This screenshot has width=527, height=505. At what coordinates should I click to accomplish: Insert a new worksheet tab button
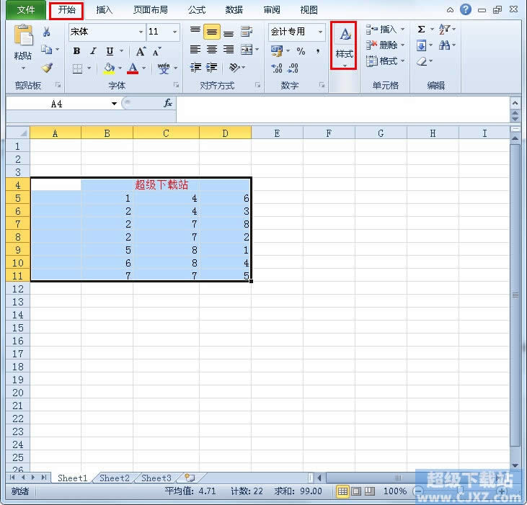pos(190,478)
